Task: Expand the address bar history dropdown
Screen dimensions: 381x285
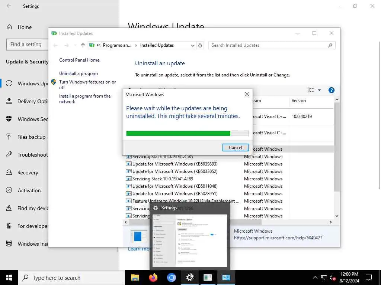Action: [192, 46]
